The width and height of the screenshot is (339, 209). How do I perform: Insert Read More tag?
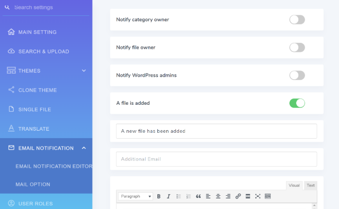click(x=248, y=196)
